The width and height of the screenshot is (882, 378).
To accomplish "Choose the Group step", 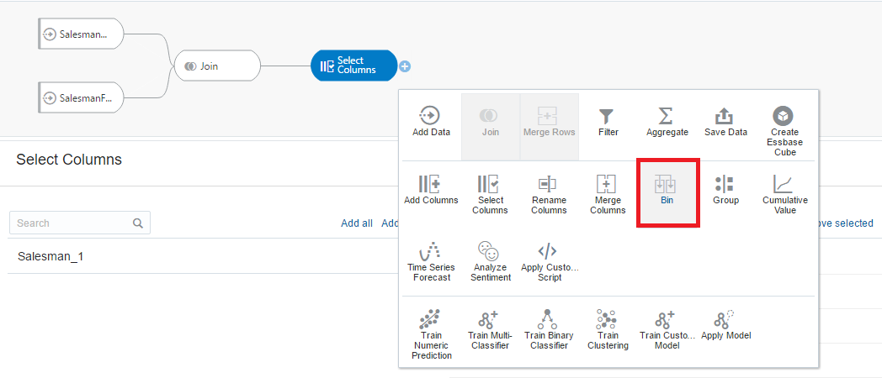I will [x=725, y=191].
